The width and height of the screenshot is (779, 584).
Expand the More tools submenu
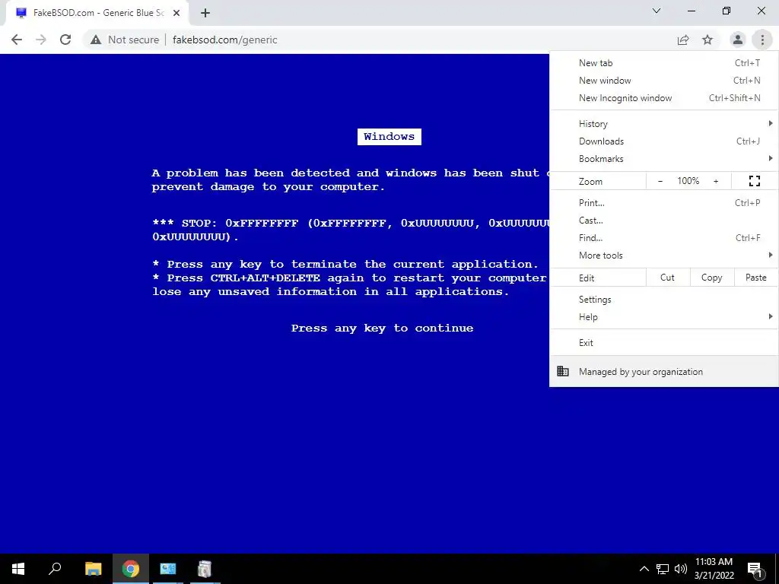pyautogui.click(x=663, y=255)
